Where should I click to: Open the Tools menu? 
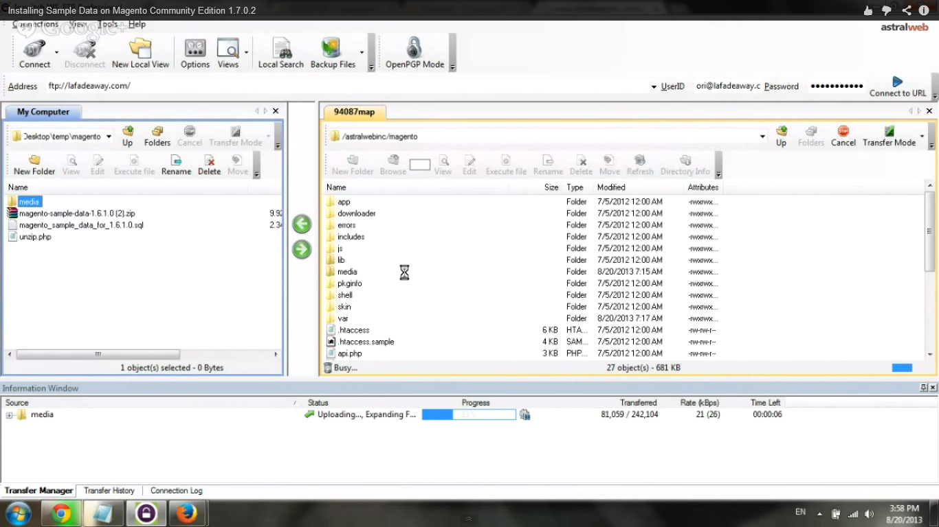[108, 24]
